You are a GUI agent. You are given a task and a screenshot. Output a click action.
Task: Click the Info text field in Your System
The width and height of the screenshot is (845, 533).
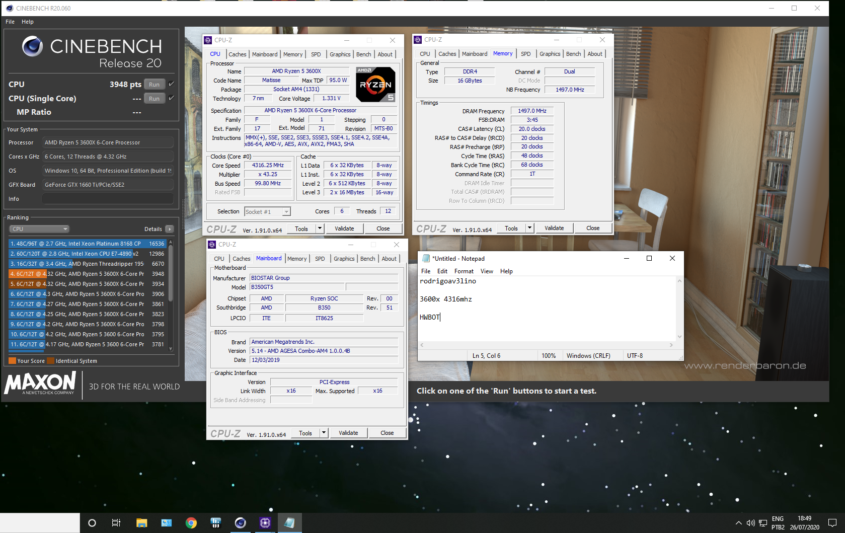click(x=108, y=199)
